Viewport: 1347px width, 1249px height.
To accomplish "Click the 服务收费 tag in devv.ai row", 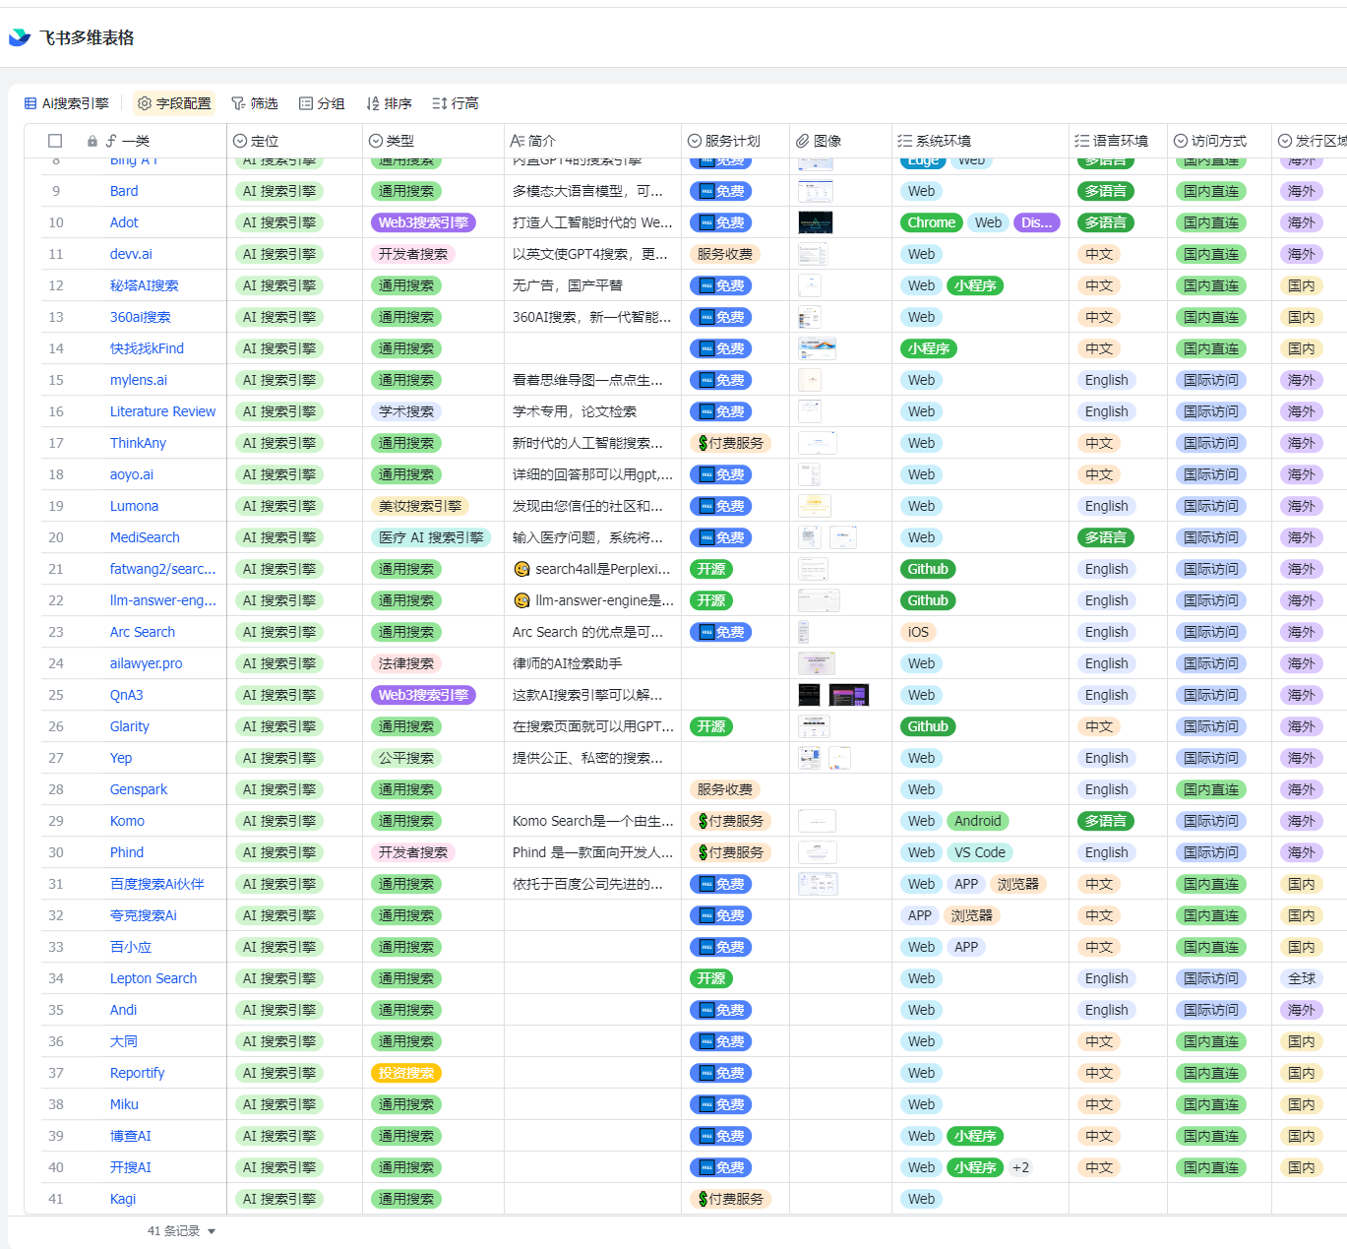I will [x=725, y=254].
